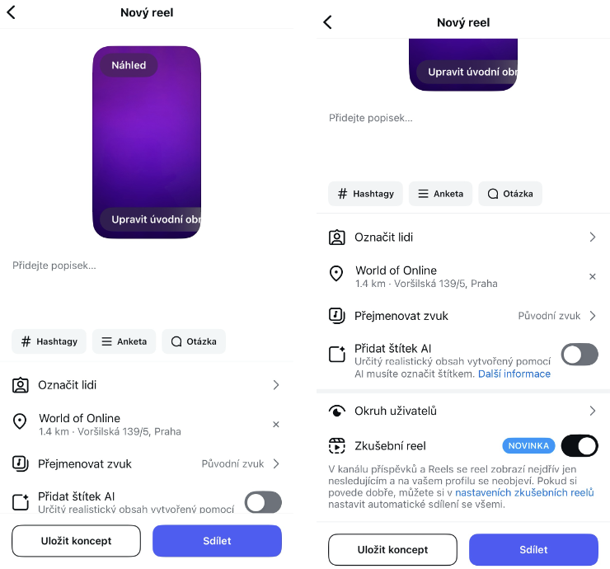610x569 pixels.
Task: Toggle Přidat štítek AI on left screen
Action: pos(263,502)
